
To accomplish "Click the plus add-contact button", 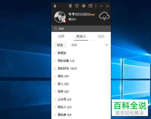I will pos(107,45).
